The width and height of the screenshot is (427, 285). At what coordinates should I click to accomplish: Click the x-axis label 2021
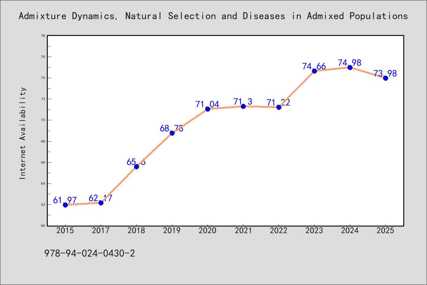tap(243, 231)
